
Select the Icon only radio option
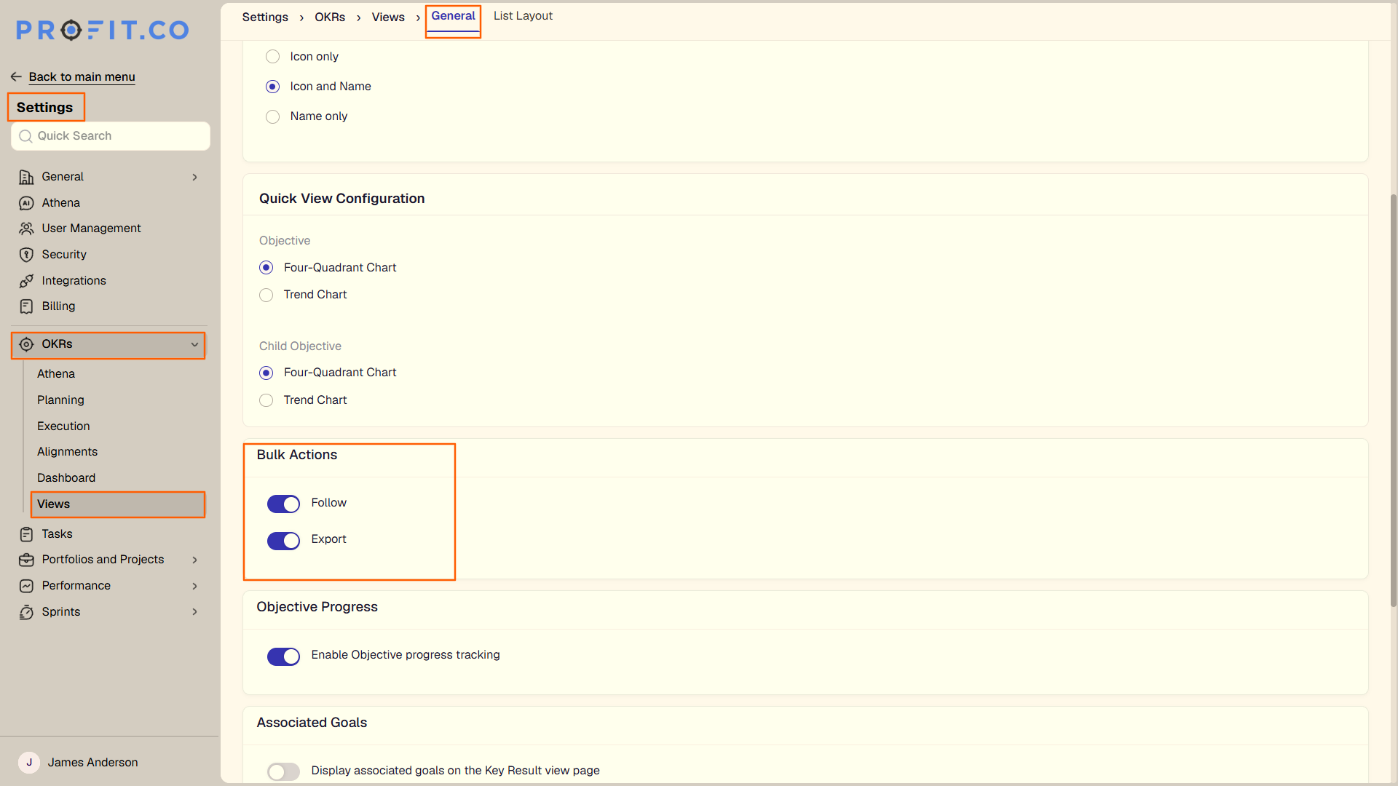pyautogui.click(x=272, y=57)
